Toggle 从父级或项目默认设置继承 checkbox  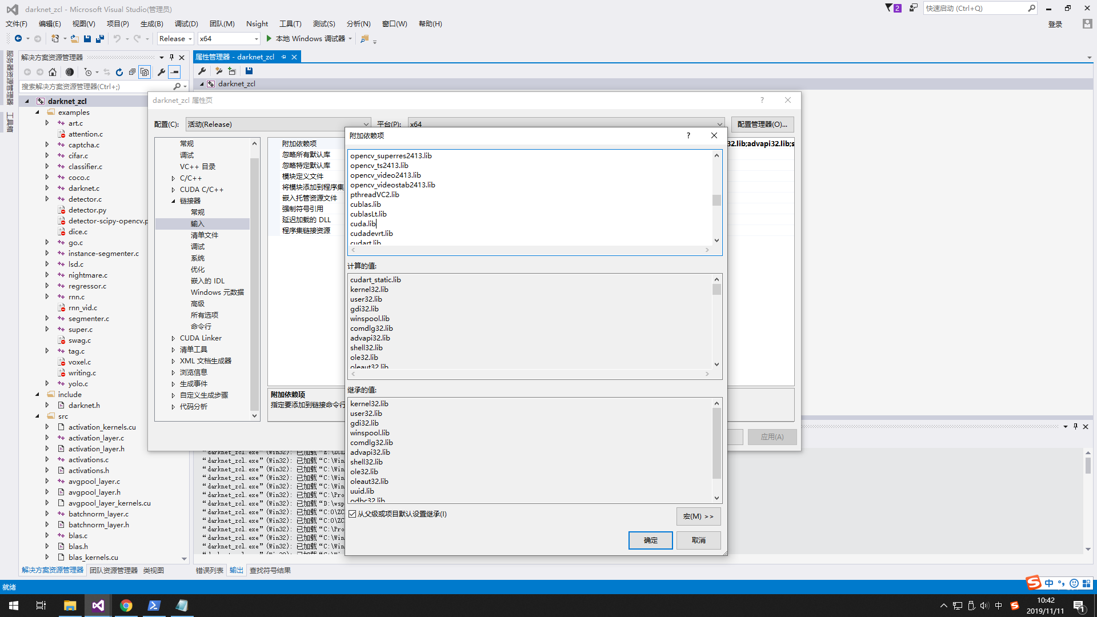(353, 514)
